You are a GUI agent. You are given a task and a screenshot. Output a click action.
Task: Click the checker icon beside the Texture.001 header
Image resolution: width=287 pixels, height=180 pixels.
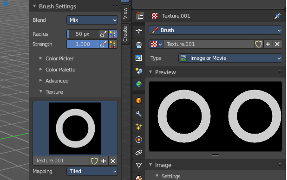155,16
